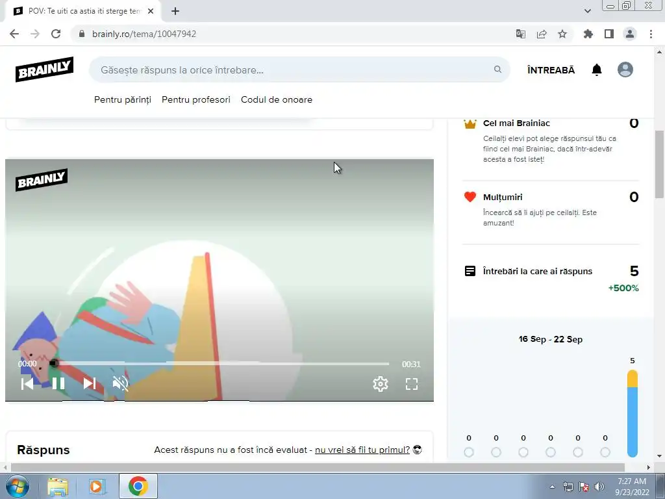Open Pentru părinți menu link
This screenshot has height=499, width=665.
(x=123, y=99)
